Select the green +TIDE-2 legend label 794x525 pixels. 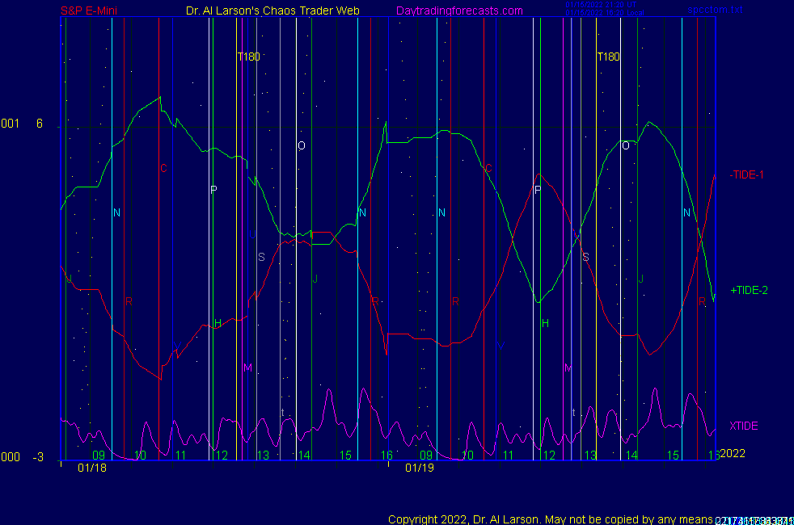(x=749, y=290)
